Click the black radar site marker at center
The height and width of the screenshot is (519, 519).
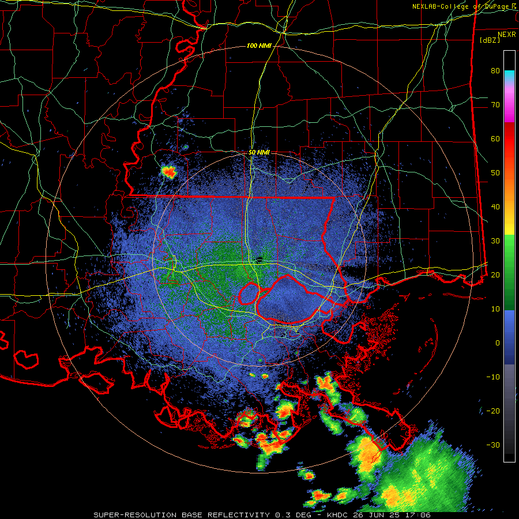click(260, 259)
